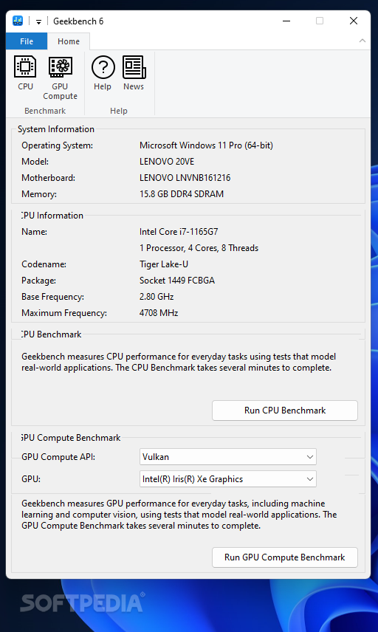The height and width of the screenshot is (632, 378).
Task: Select the motherboard value 'LENOVO LNVNB161216'
Action: coord(185,178)
